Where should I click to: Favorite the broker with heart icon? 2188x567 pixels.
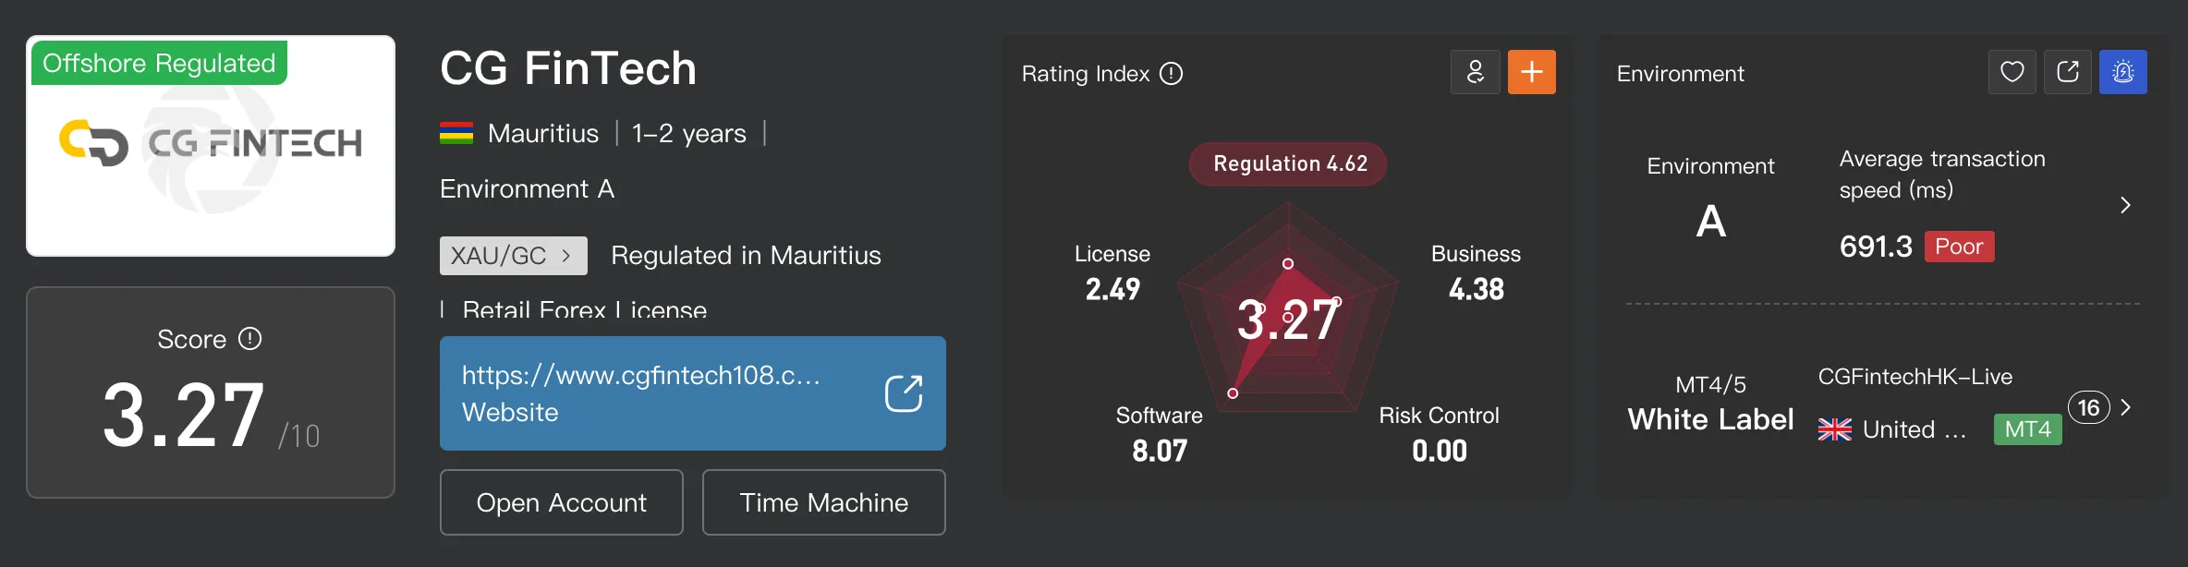coord(2012,72)
